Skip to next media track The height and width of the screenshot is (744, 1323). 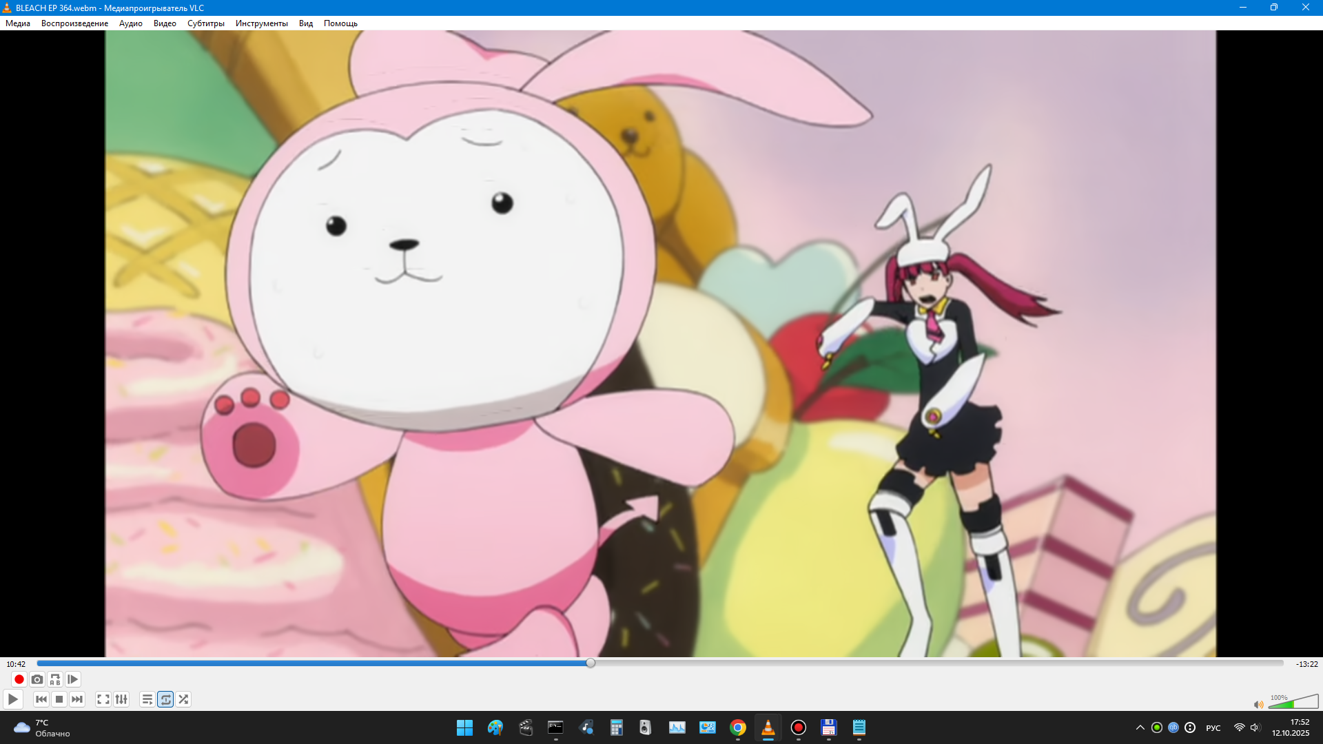(x=77, y=699)
